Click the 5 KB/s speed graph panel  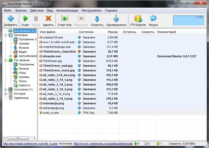(189, 20)
